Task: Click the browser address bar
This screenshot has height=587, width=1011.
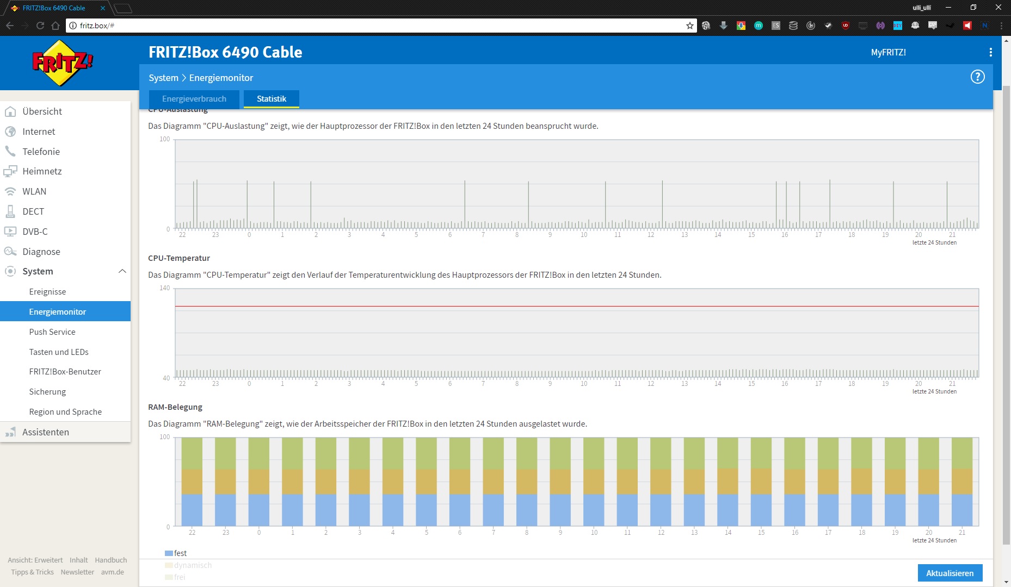Action: tap(381, 26)
